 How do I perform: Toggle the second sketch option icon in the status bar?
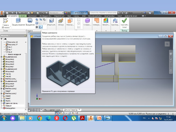click(61, 113)
